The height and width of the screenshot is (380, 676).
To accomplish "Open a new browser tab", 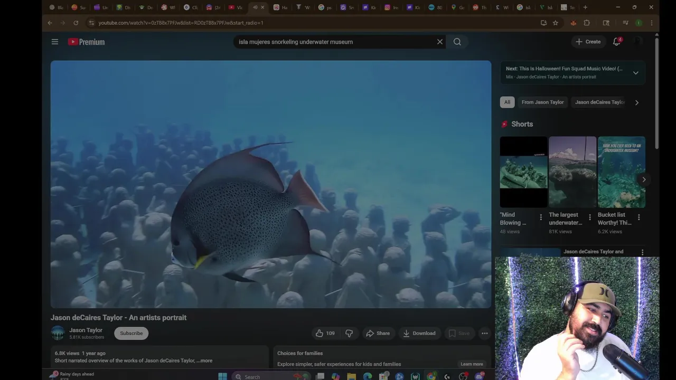I will coord(585,7).
